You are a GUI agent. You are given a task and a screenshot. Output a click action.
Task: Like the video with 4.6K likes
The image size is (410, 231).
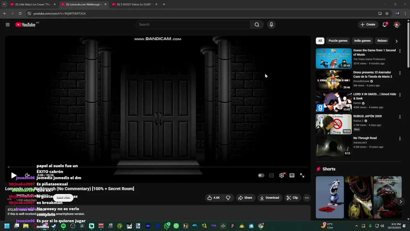[x=213, y=198]
